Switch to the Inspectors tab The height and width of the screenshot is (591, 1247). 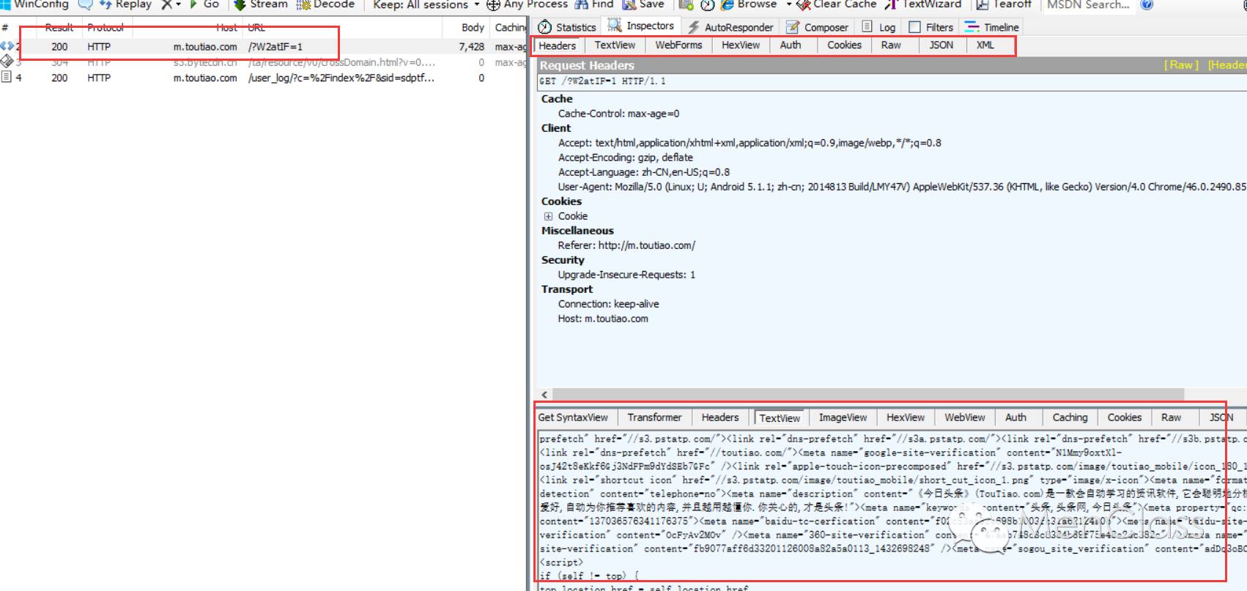(641, 26)
